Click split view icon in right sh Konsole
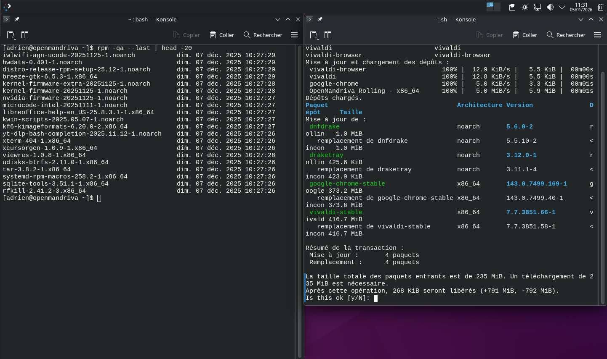607x359 pixels. [x=328, y=35]
